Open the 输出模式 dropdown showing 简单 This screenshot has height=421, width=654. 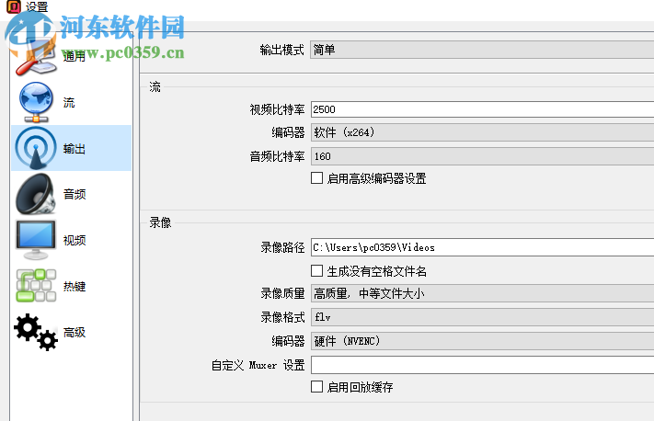[482, 50]
